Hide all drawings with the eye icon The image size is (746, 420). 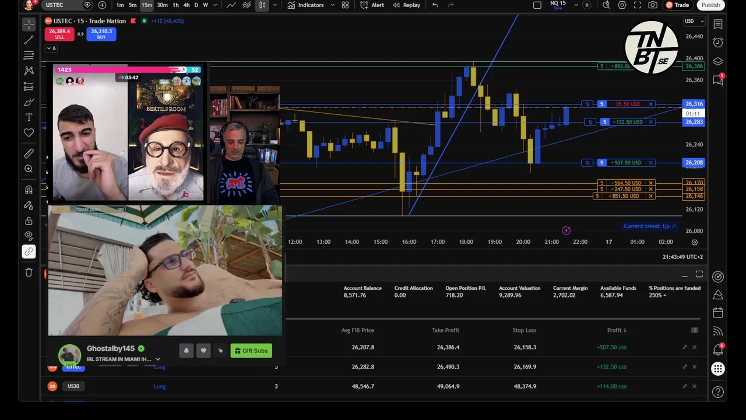click(29, 236)
